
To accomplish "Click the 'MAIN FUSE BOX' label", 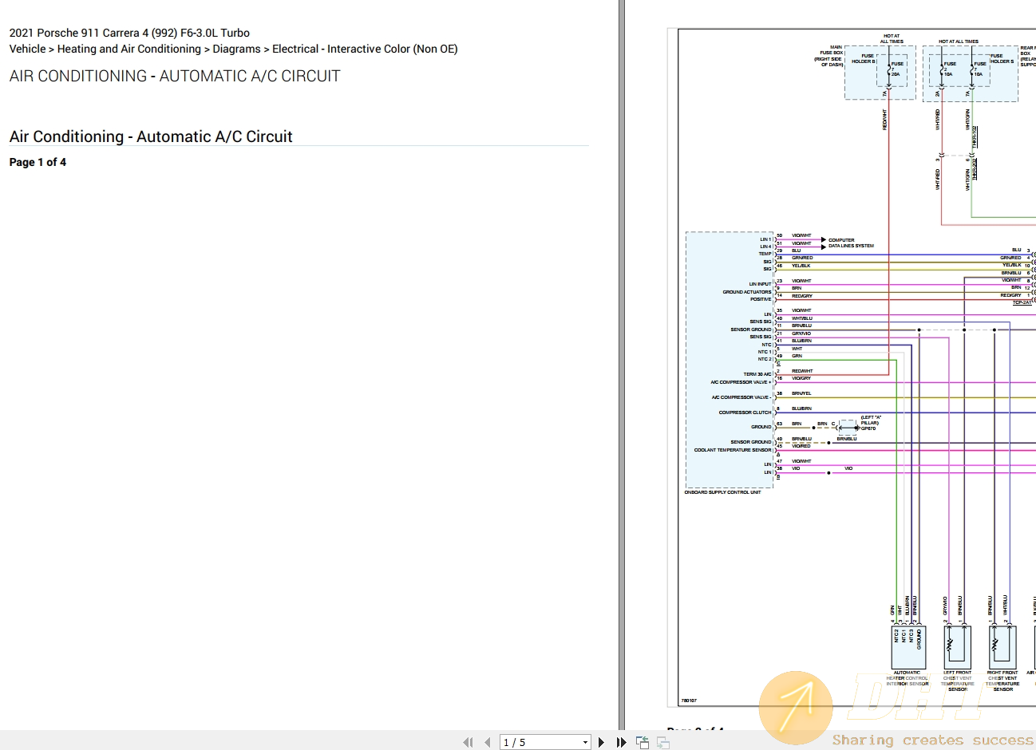I will (x=830, y=56).
